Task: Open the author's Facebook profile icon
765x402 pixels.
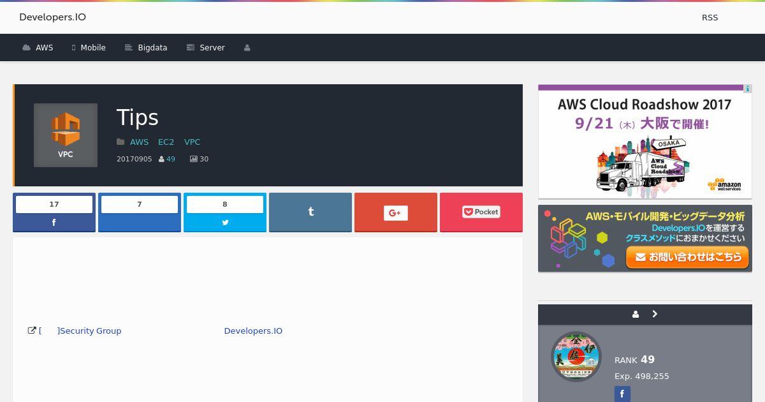Action: (622, 394)
